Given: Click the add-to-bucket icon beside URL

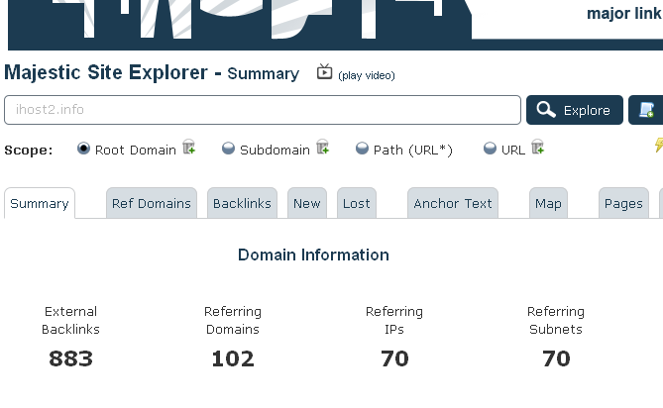Looking at the screenshot, I should point(537,147).
